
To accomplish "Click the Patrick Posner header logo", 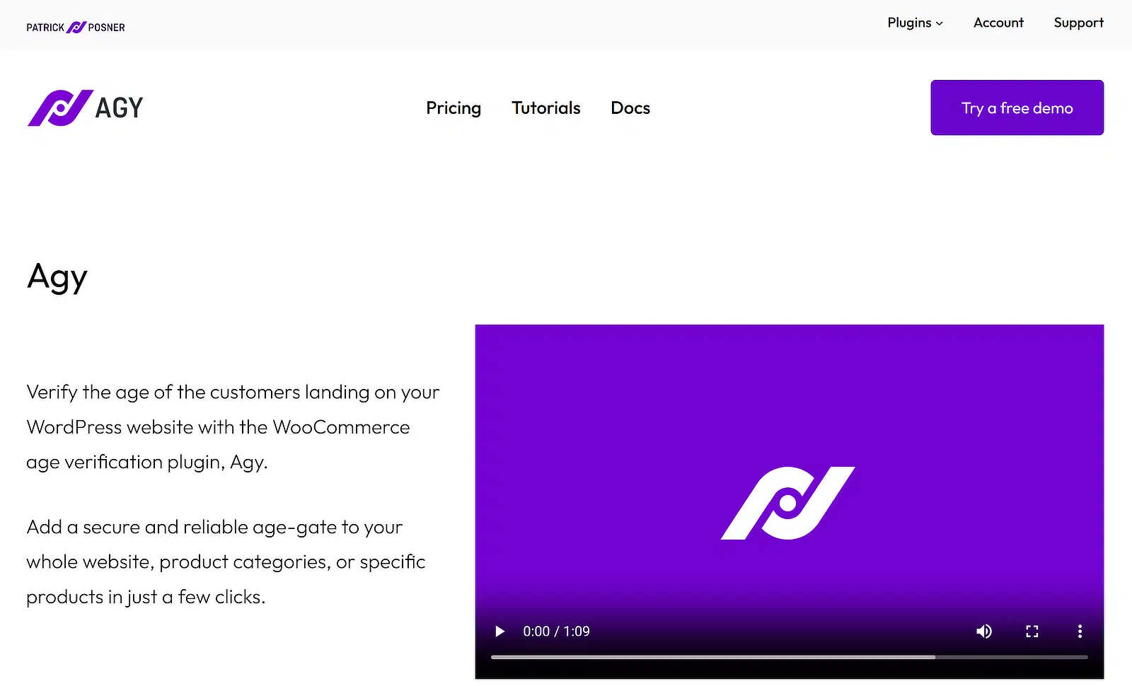I will (x=76, y=28).
